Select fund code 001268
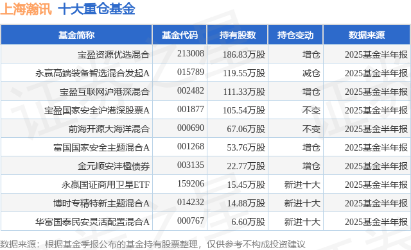The width and height of the screenshot is (411, 250). coord(191,146)
